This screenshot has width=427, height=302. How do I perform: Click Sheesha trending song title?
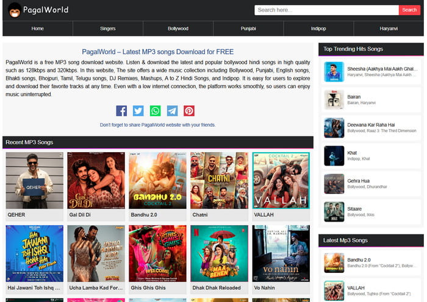(x=382, y=69)
